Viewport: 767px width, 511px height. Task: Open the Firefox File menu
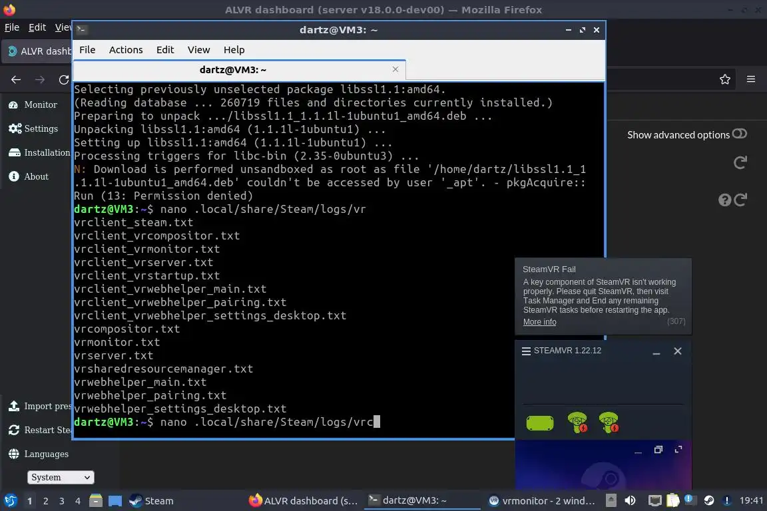12,27
